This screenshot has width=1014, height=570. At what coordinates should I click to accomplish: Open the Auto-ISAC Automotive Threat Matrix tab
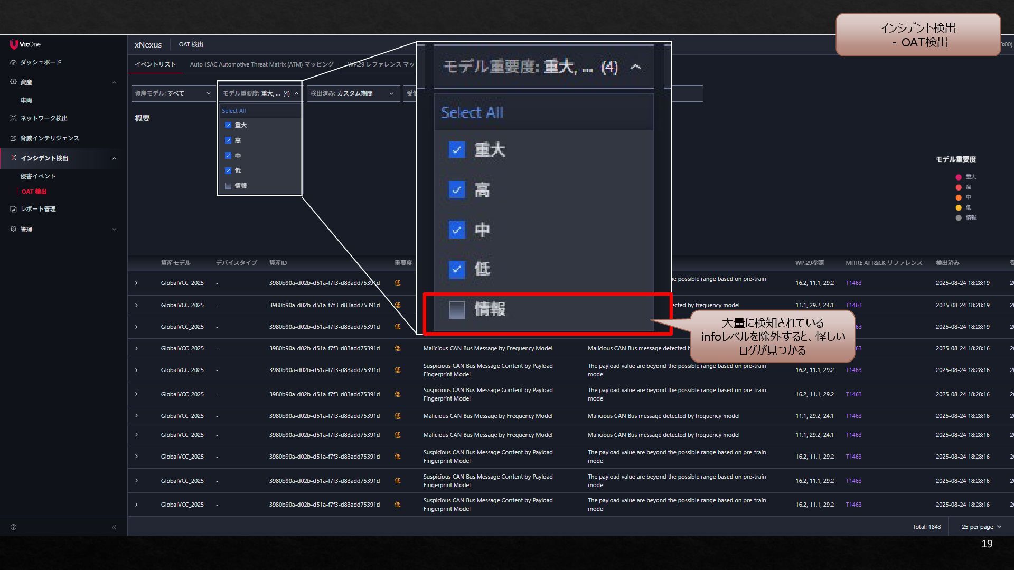(261, 64)
